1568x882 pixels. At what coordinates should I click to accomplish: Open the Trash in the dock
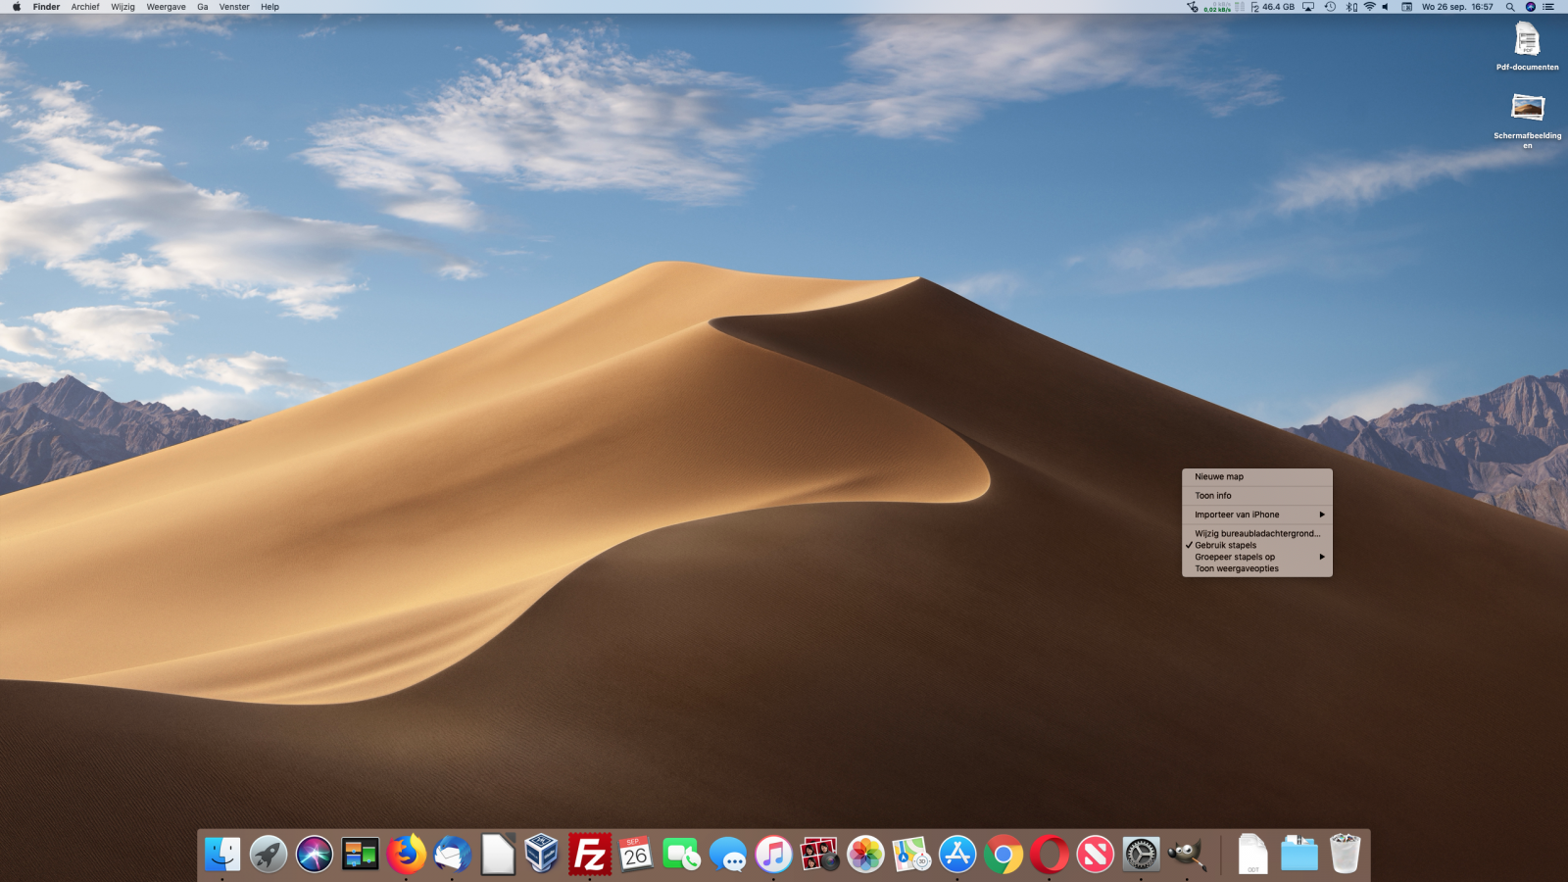click(1345, 855)
